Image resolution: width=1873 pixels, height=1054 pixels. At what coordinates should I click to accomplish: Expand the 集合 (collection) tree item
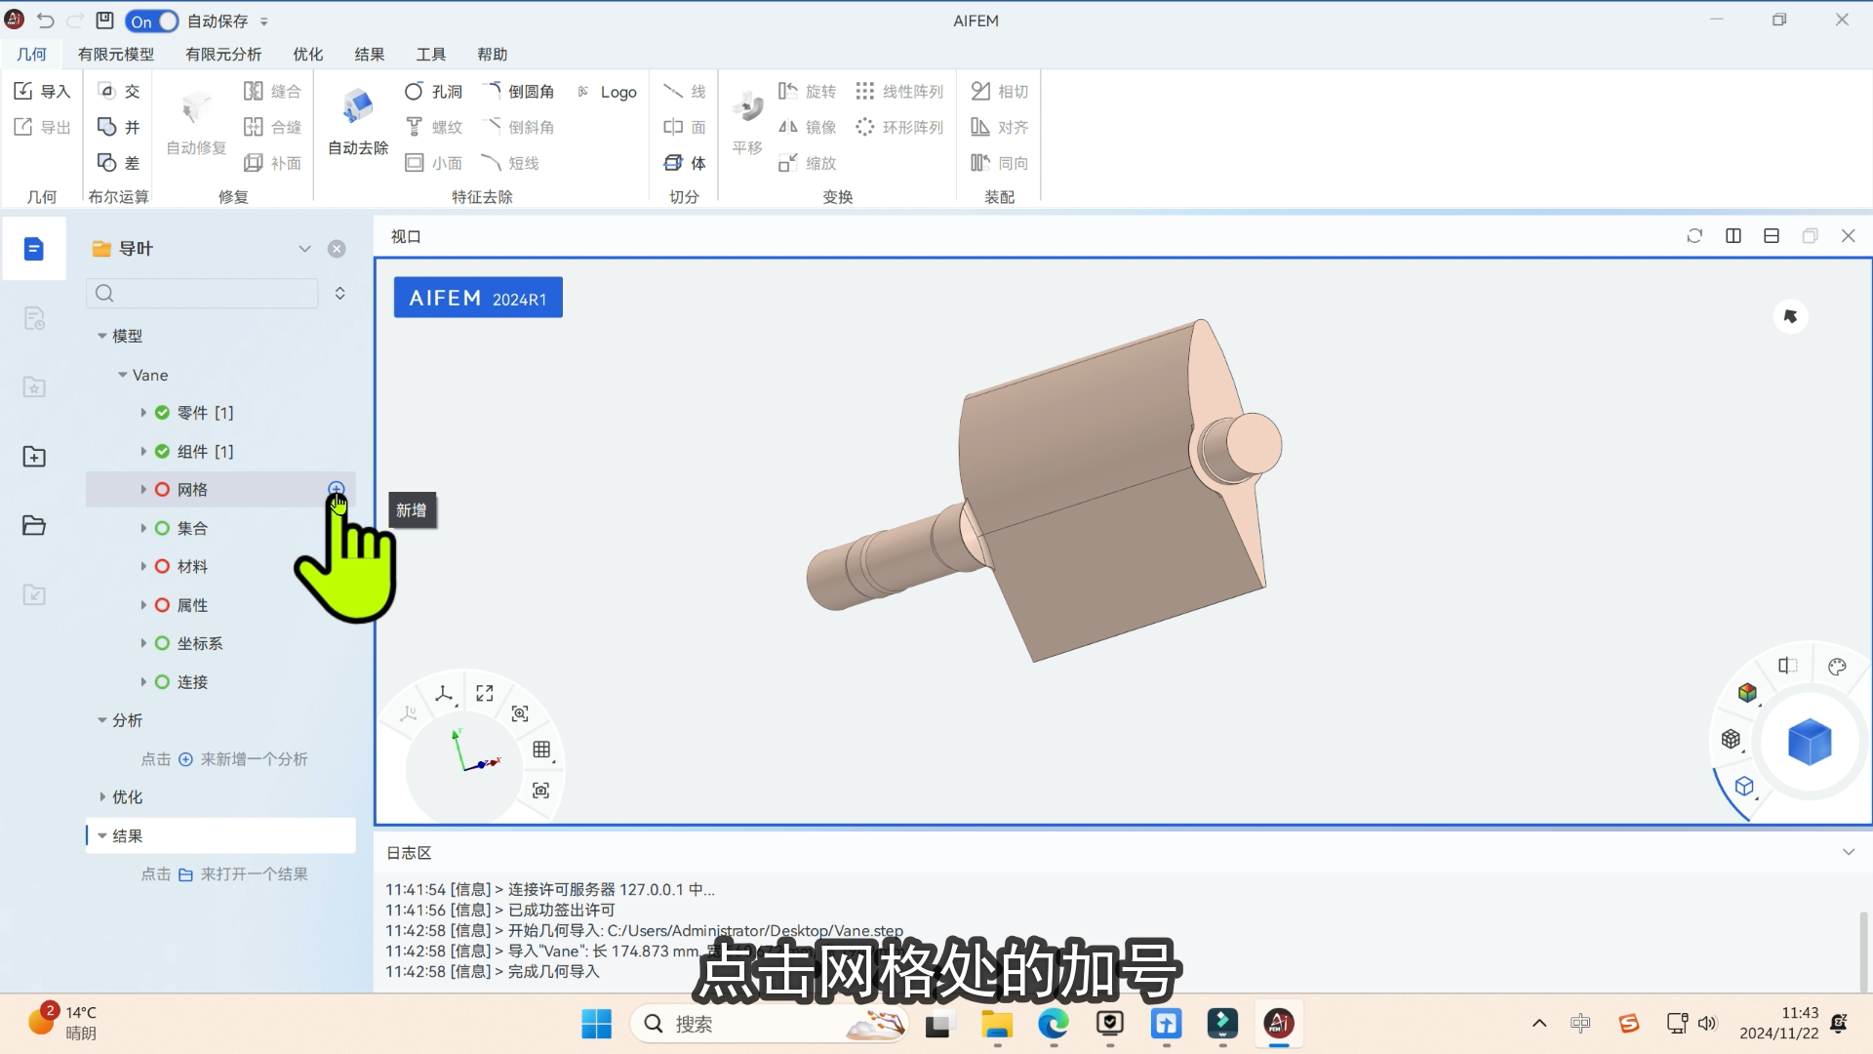coord(141,528)
